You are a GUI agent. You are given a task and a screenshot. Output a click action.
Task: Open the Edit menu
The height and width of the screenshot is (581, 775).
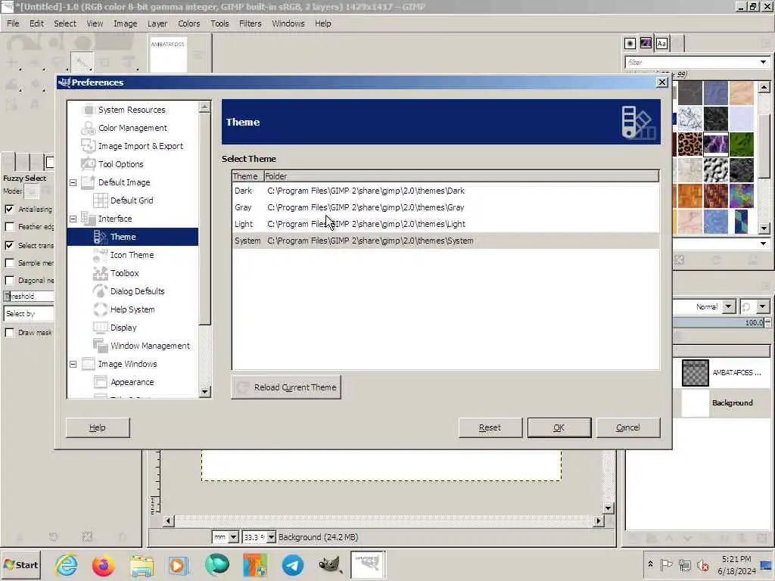tap(36, 23)
